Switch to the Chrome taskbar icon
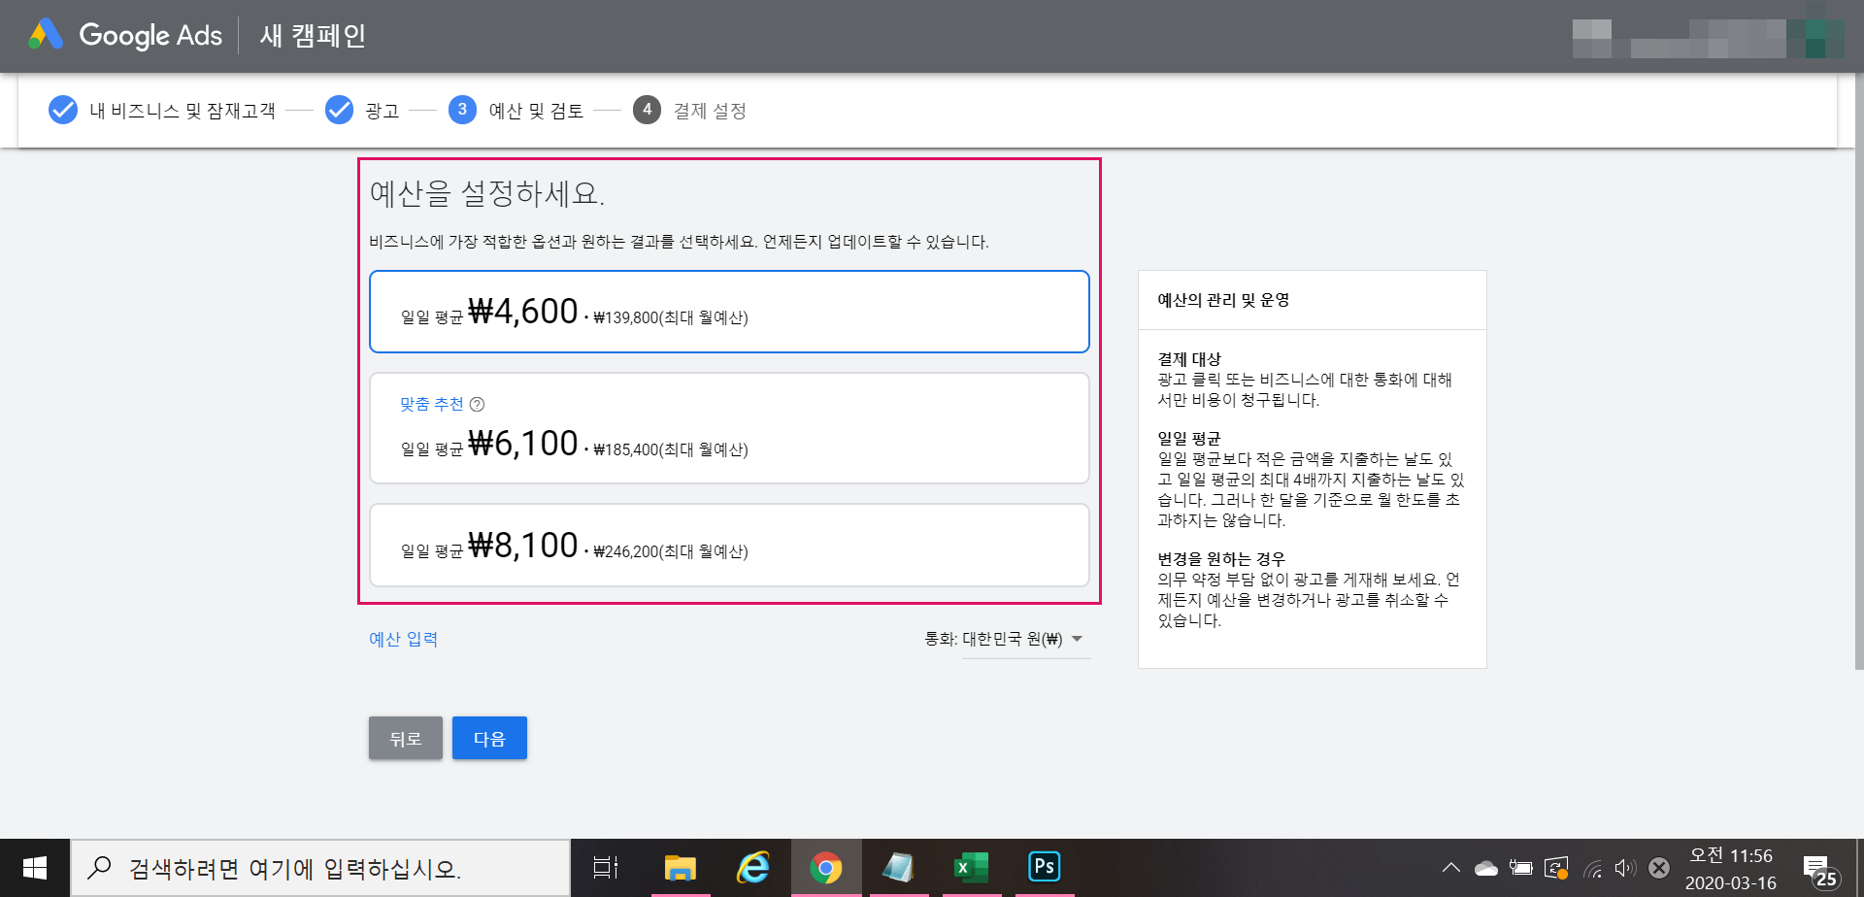This screenshot has height=897, width=1864. click(x=826, y=868)
